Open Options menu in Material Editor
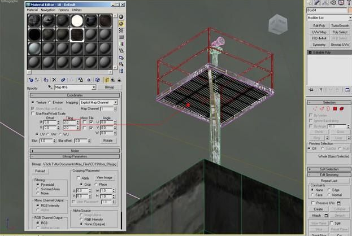The height and width of the screenshot is (236, 352). (63, 10)
